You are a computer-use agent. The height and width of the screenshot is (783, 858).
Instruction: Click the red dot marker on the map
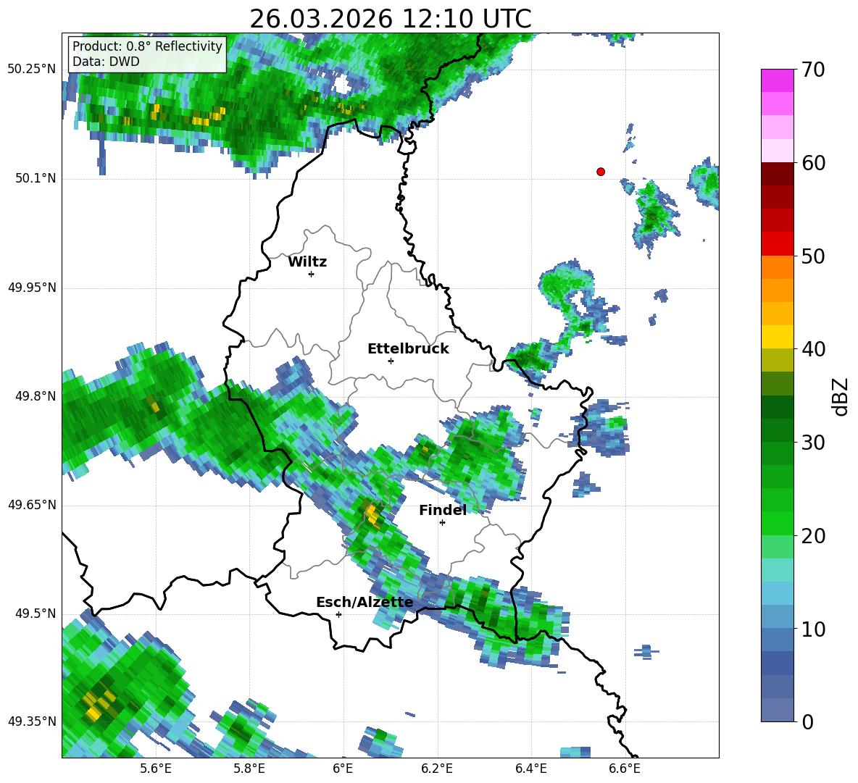601,172
